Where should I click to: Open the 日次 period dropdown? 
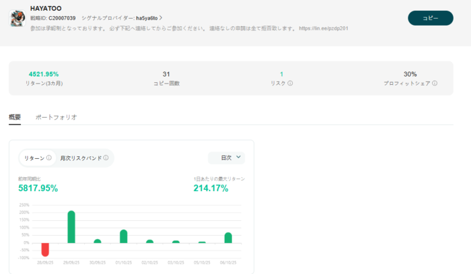pyautogui.click(x=226, y=158)
